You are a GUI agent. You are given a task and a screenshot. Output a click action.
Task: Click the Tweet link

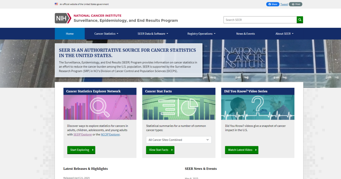(284, 4)
